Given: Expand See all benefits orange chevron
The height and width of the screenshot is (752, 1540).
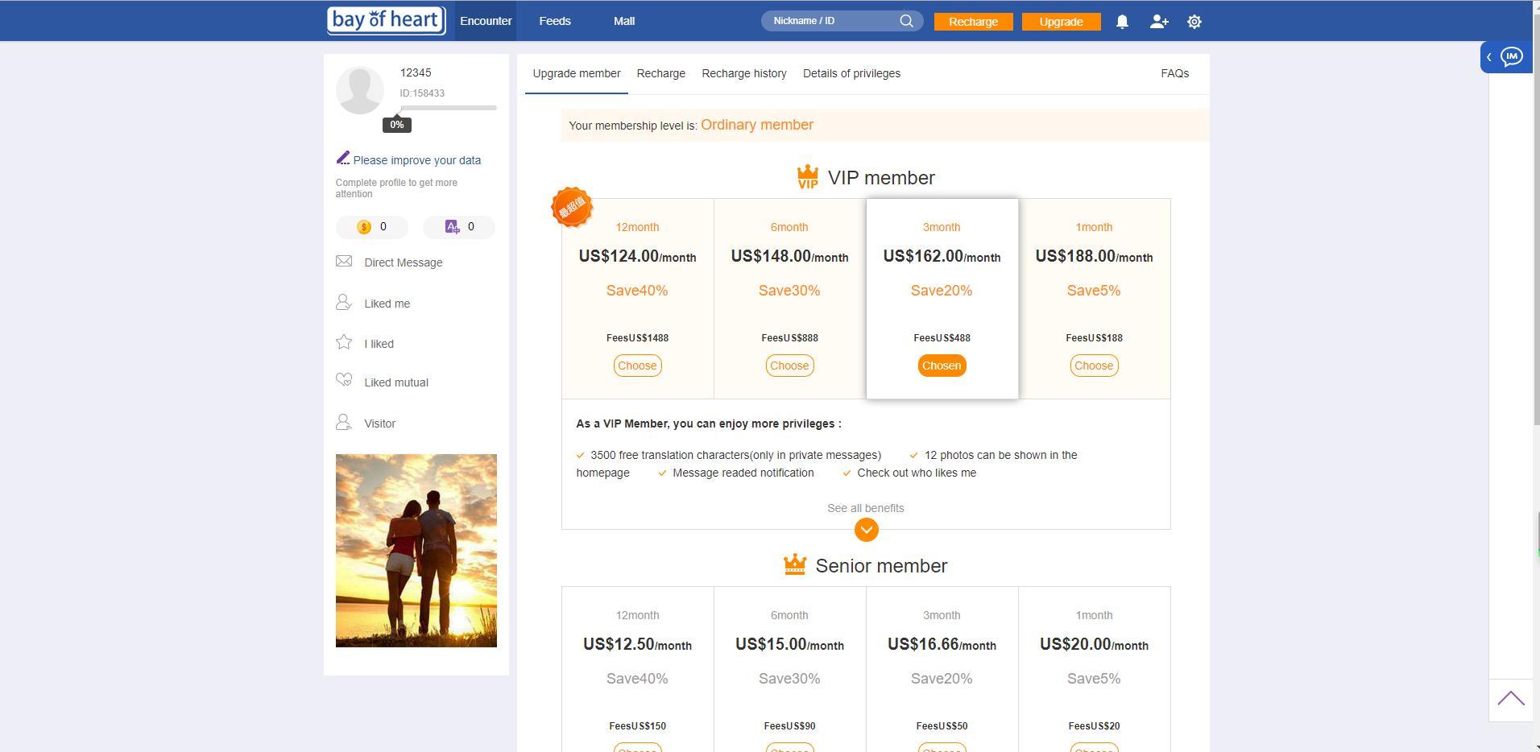Looking at the screenshot, I should click(866, 530).
